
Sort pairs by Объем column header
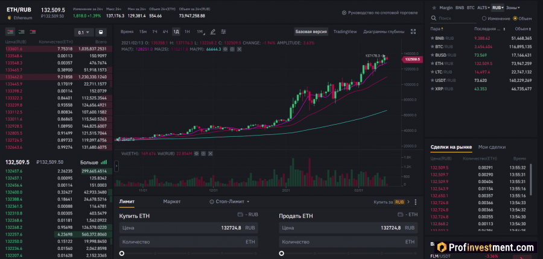523,29
